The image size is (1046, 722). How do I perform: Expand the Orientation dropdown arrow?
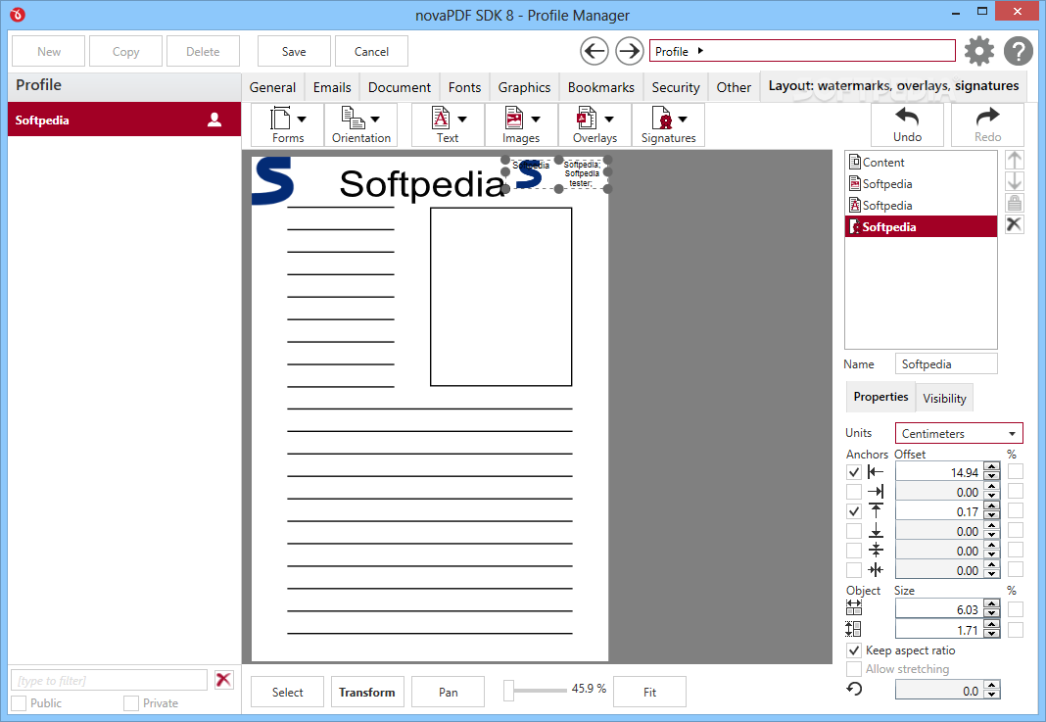click(x=375, y=120)
